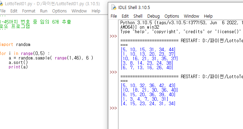Click the green comment line '로또 프로그램'
Screen dimensions: 243x129
(x=15, y=26)
